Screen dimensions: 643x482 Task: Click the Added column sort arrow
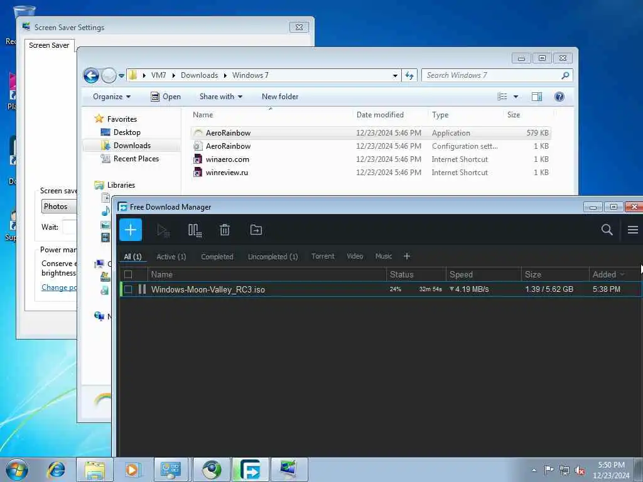pyautogui.click(x=622, y=274)
